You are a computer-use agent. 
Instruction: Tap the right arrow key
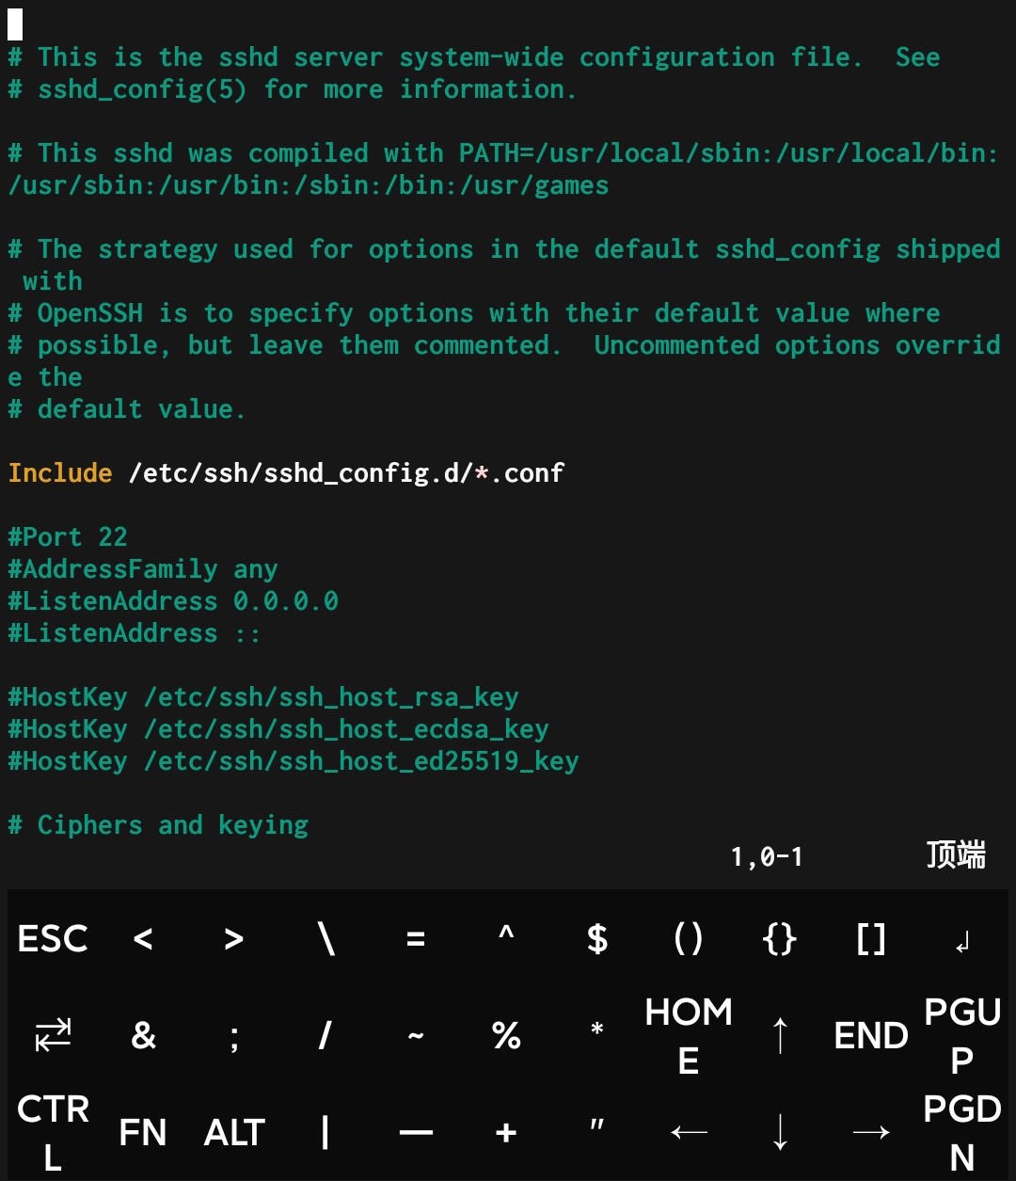tap(871, 1132)
